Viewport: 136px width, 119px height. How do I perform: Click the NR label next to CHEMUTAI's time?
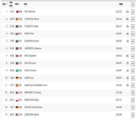click(127, 19)
